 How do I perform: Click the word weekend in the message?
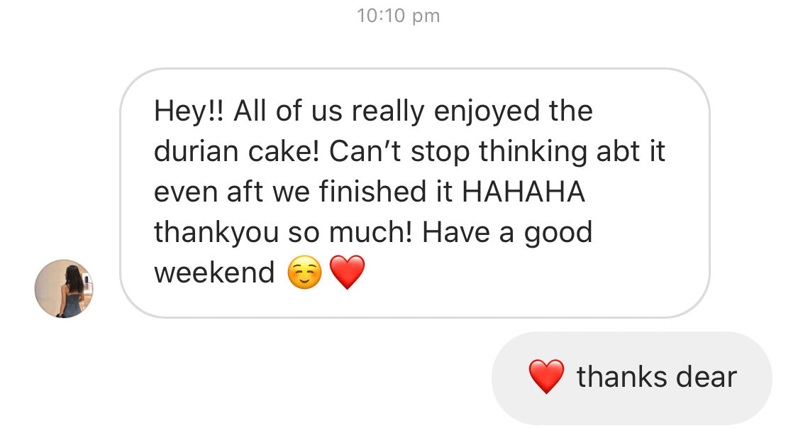point(214,273)
